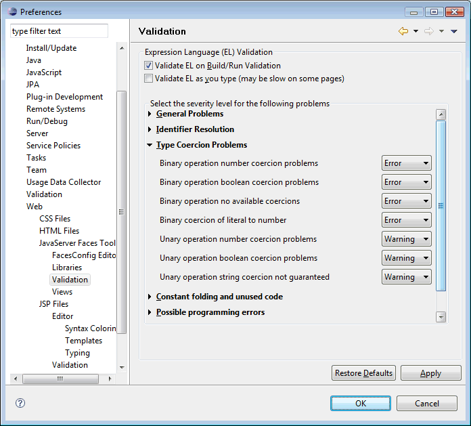
Task: Toggle Validate EL as you type checkbox
Action: (x=148, y=79)
